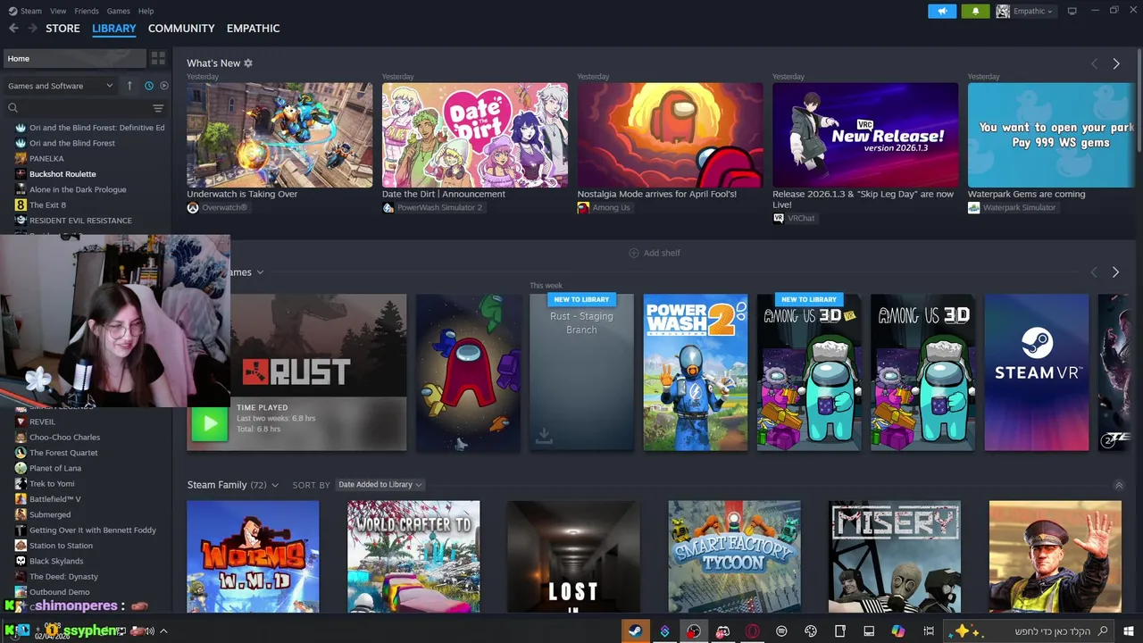Open Games and Software dropdown
1143x643 pixels.
61,86
